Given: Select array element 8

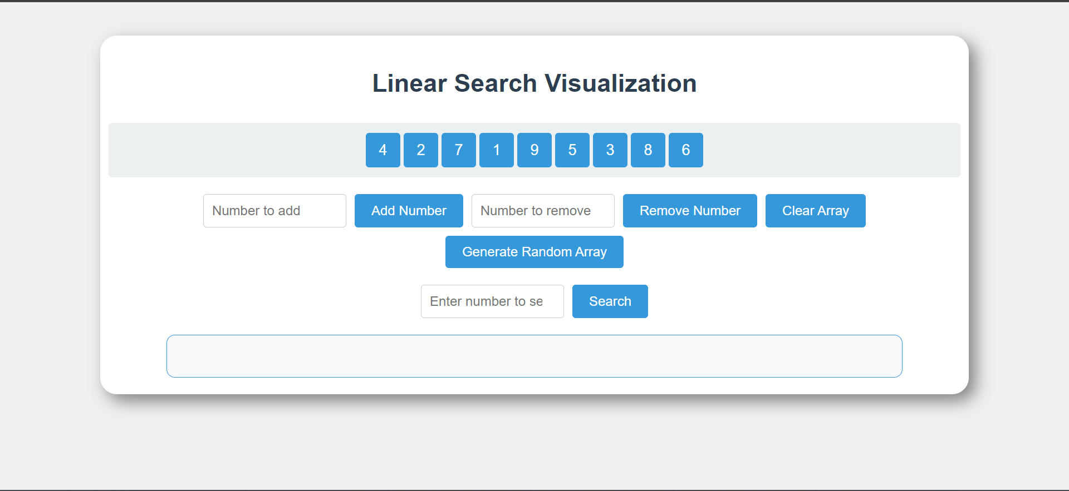Looking at the screenshot, I should [648, 150].
